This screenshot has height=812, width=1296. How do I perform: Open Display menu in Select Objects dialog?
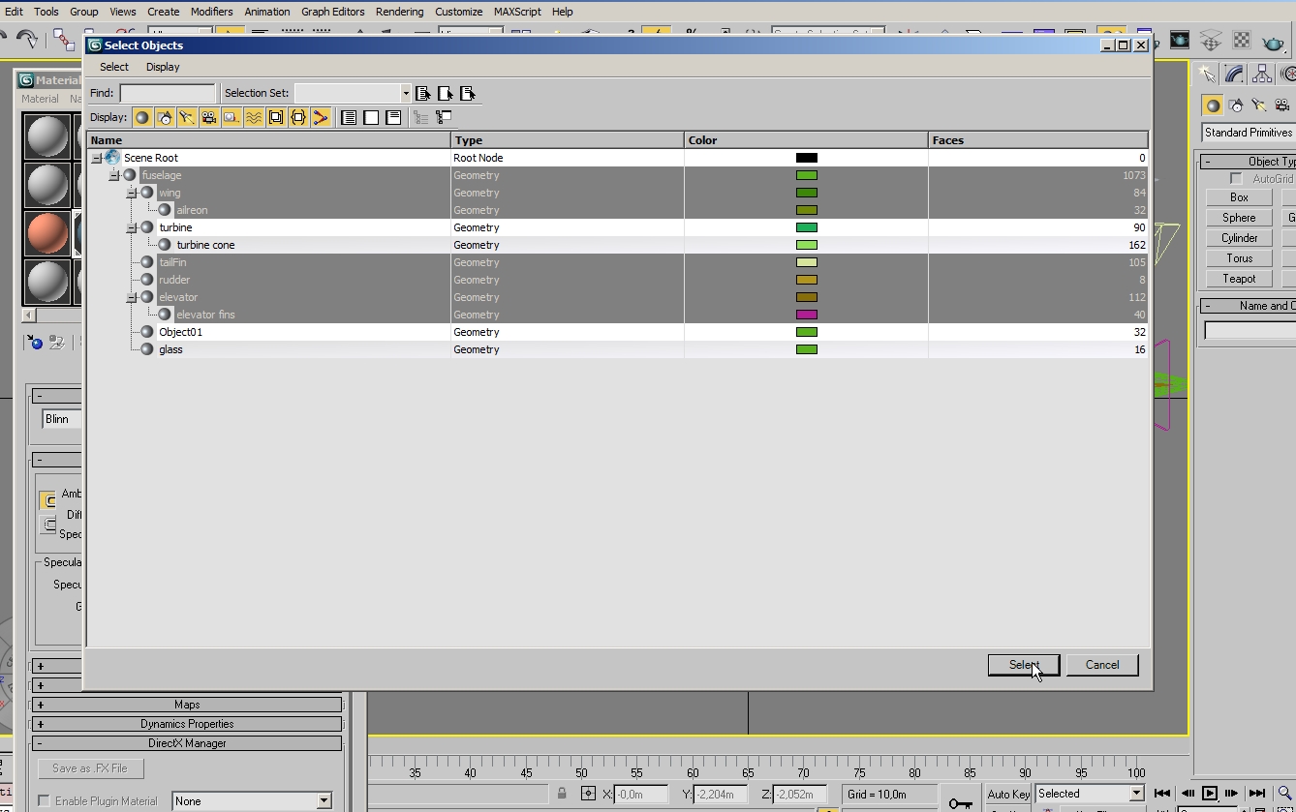163,67
